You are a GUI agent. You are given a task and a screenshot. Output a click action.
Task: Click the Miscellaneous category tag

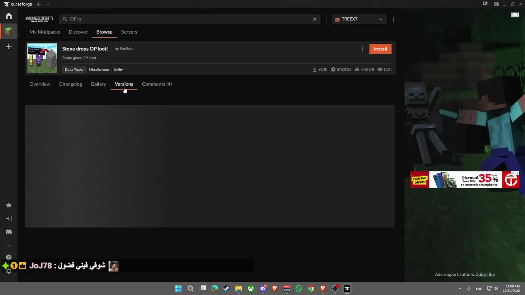pos(99,70)
